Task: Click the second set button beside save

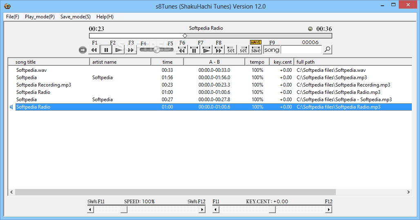Action: click(243, 50)
